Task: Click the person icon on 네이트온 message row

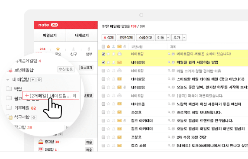Action: click(x=113, y=104)
